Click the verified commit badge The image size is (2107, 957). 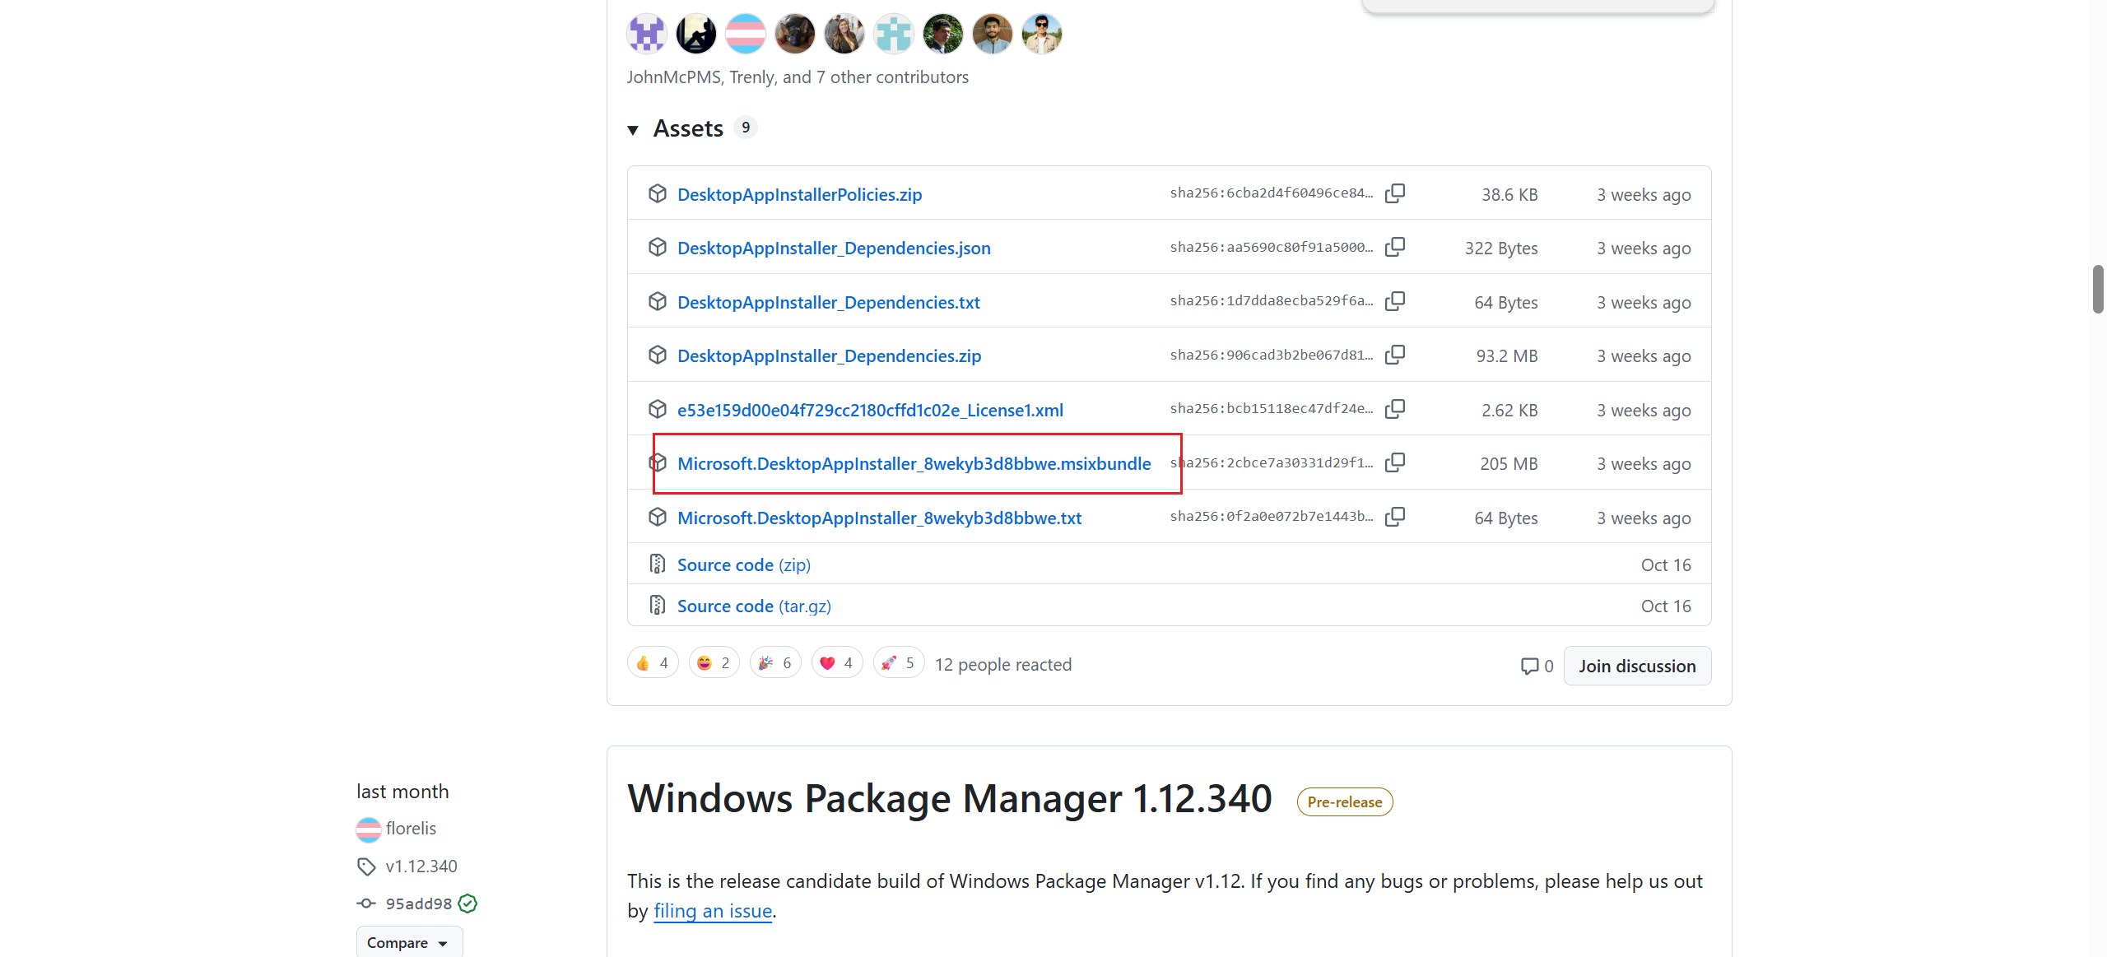tap(467, 904)
